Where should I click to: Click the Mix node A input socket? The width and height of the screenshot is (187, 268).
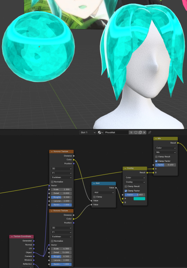[x=153, y=169]
